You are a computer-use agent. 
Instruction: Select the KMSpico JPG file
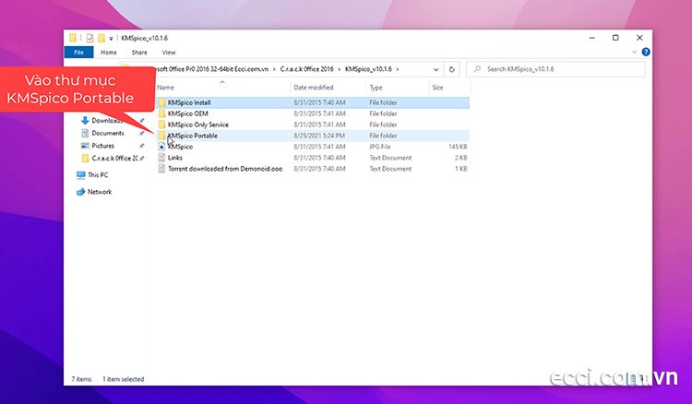(180, 147)
